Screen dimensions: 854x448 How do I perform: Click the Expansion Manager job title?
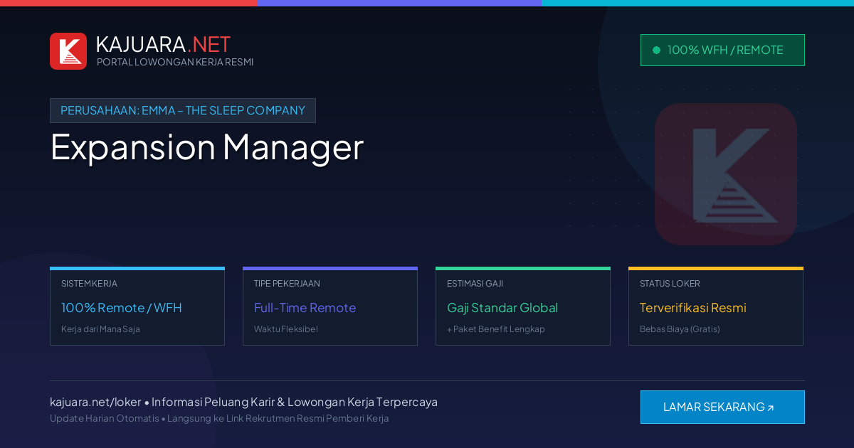207,146
